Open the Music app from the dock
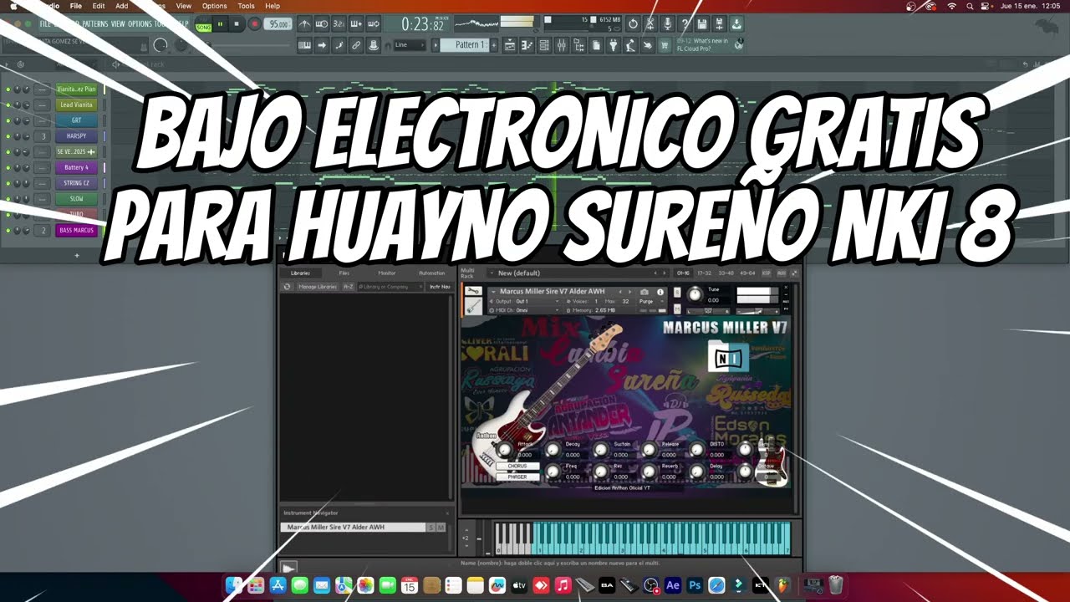The height and width of the screenshot is (602, 1070). point(563,586)
